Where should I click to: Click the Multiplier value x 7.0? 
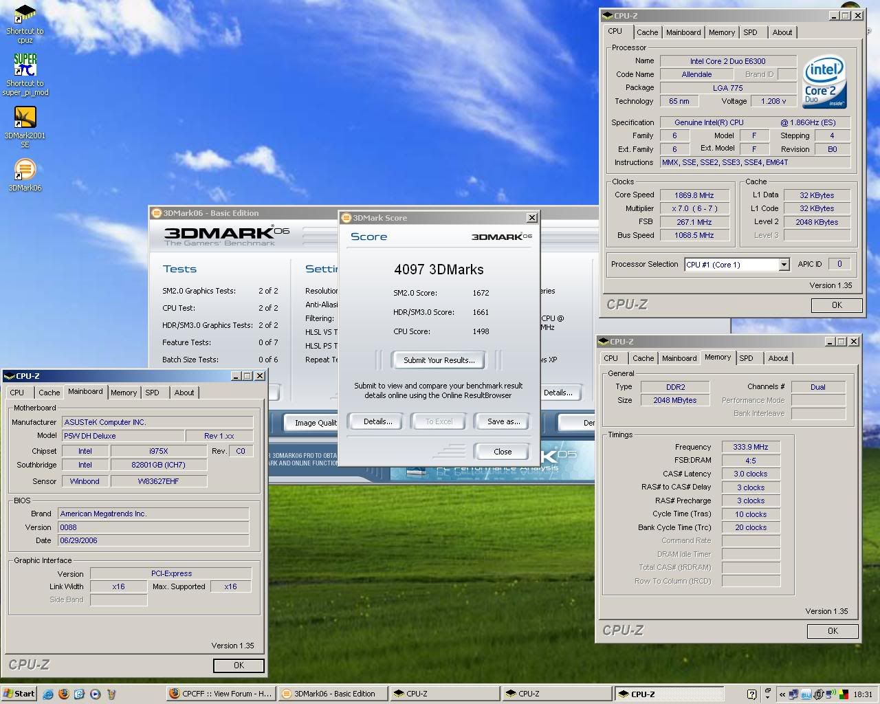[x=694, y=208]
